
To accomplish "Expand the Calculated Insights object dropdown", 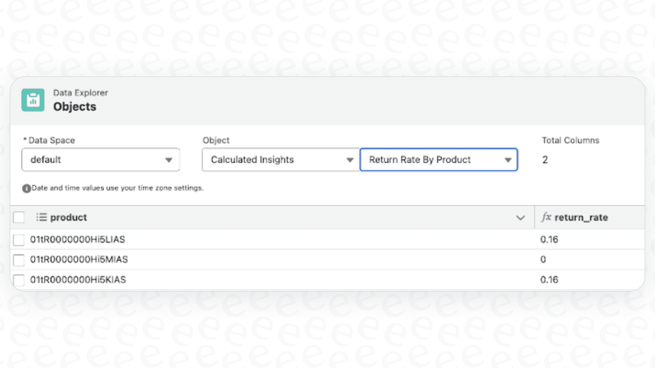I will [x=280, y=160].
